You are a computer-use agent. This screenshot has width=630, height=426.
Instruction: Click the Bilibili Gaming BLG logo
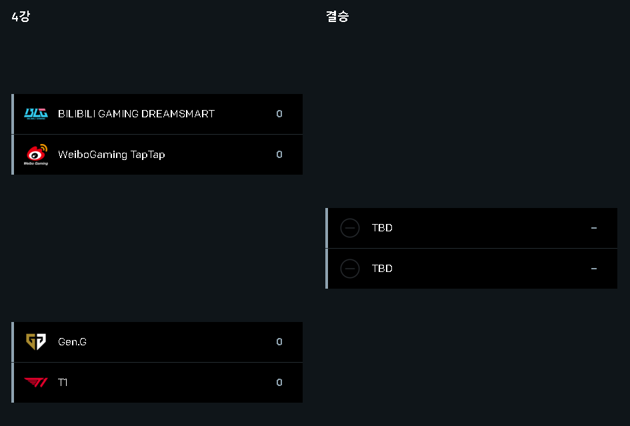[36, 114]
